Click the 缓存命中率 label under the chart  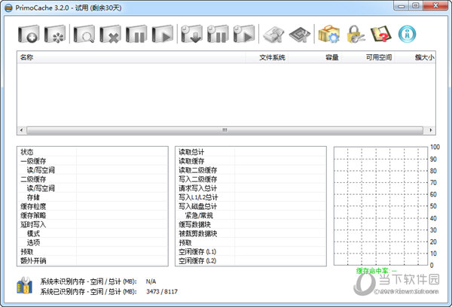coord(377,271)
